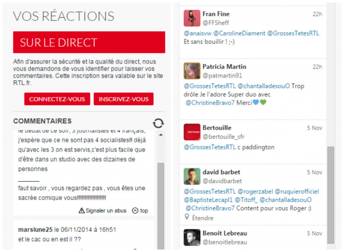Click the location pin icon beside Étendre
This screenshot has height=252, width=344.
(187, 218)
